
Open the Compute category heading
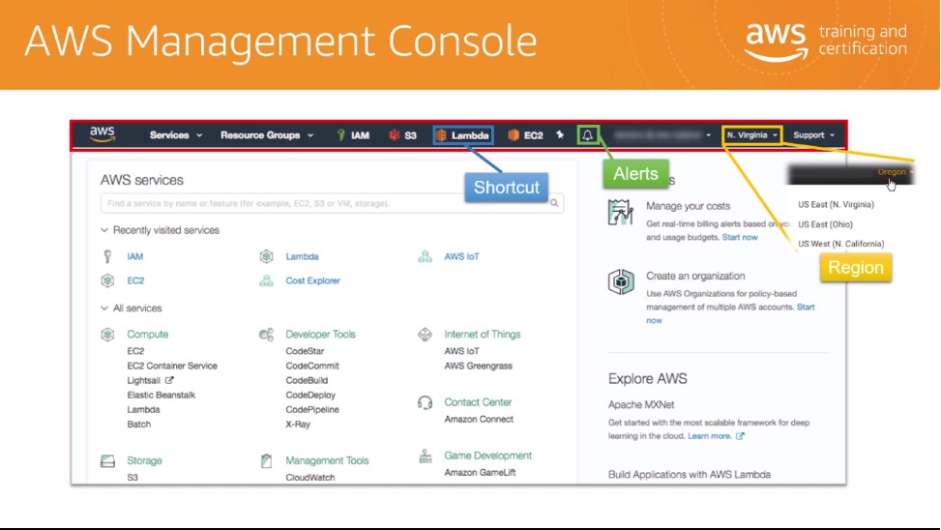(x=148, y=335)
